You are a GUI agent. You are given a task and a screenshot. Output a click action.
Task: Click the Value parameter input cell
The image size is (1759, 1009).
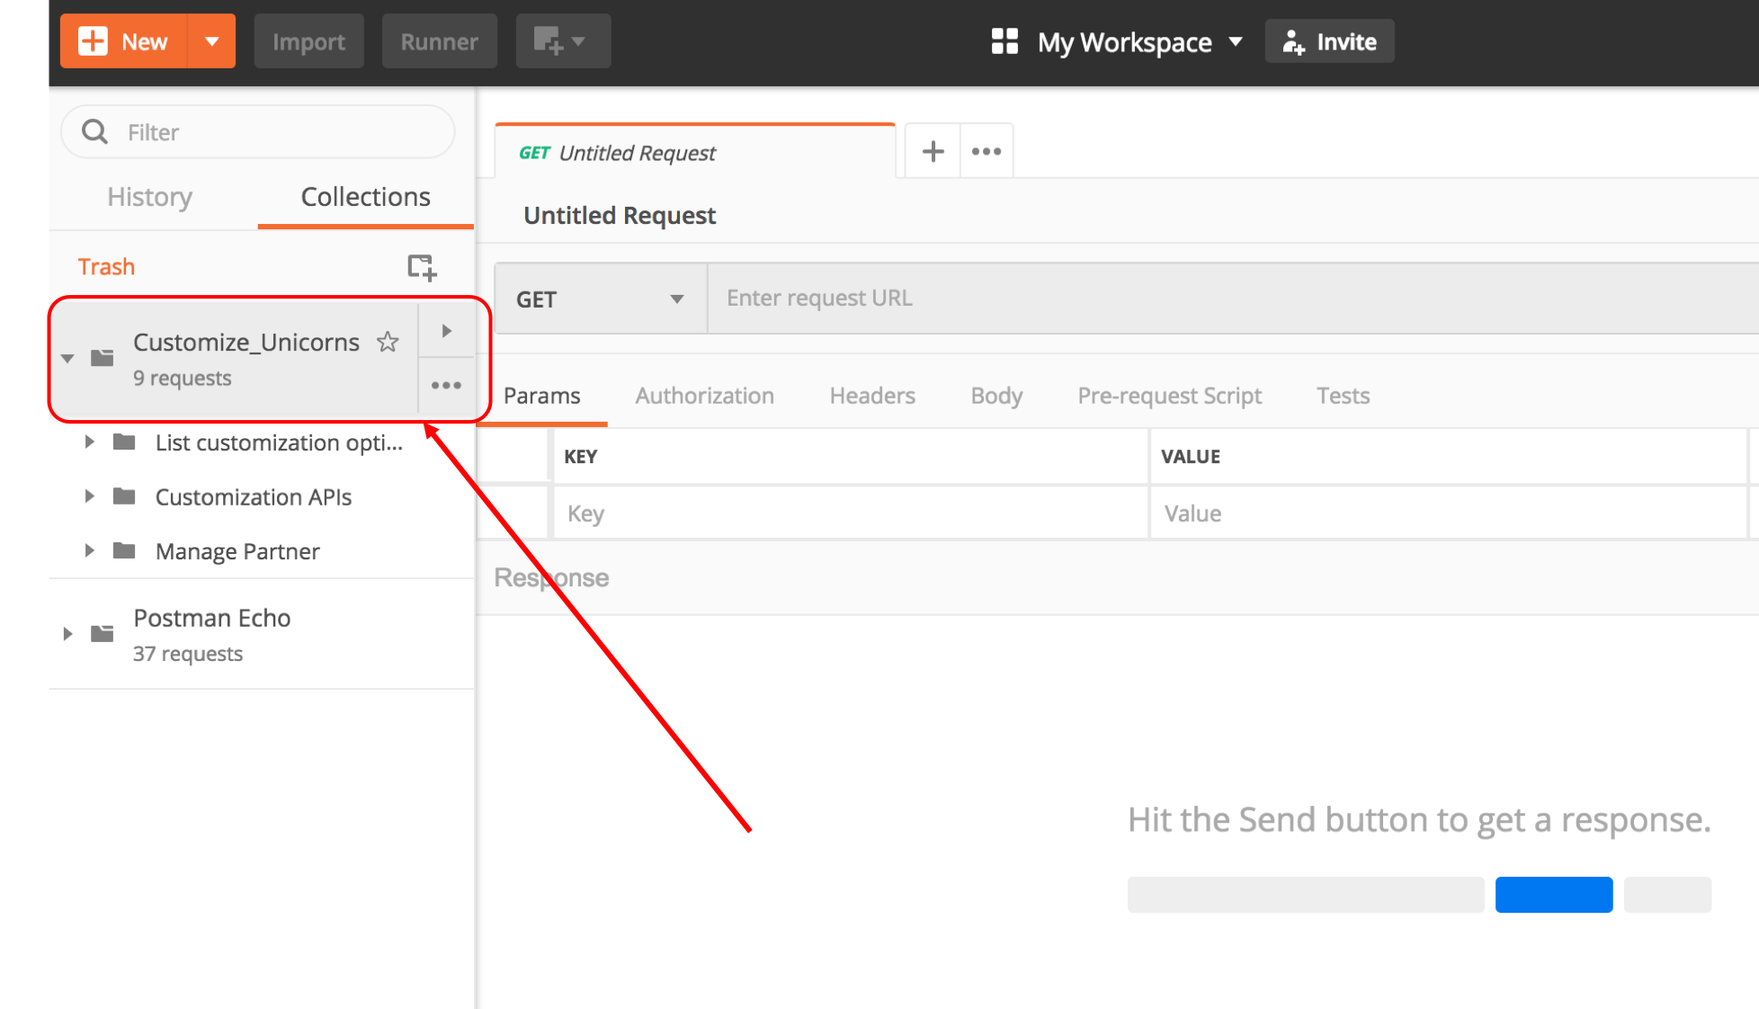(x=1448, y=513)
